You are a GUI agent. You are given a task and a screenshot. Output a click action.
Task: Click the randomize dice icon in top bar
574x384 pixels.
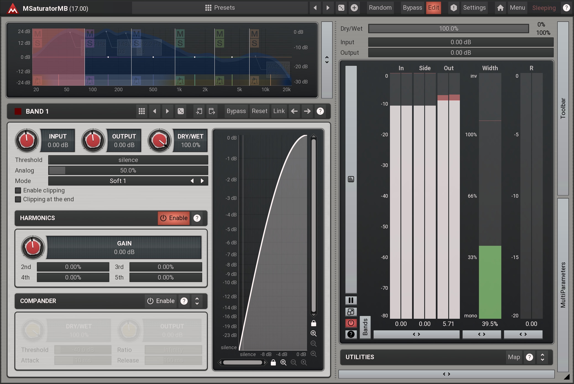click(x=341, y=8)
